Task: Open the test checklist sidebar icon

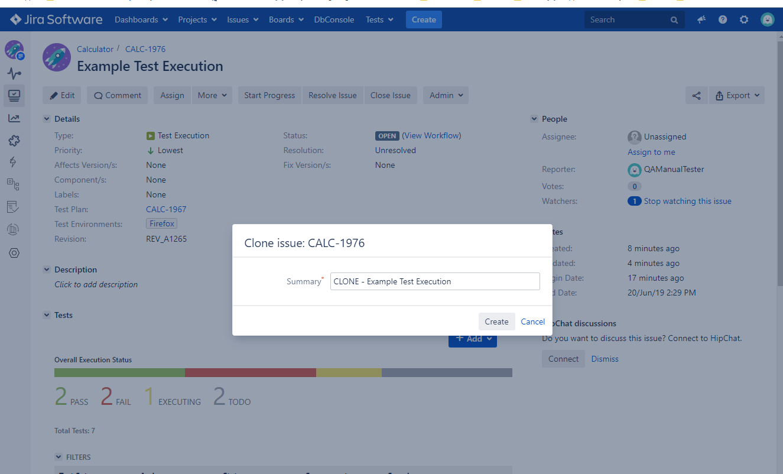Action: coord(13,207)
